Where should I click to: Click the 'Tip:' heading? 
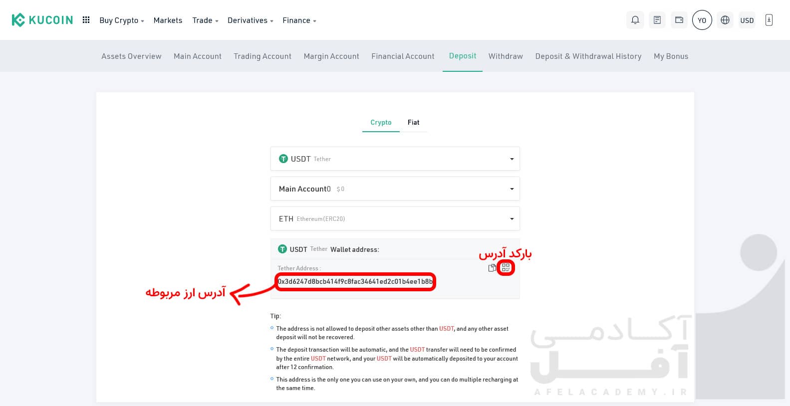(x=275, y=316)
